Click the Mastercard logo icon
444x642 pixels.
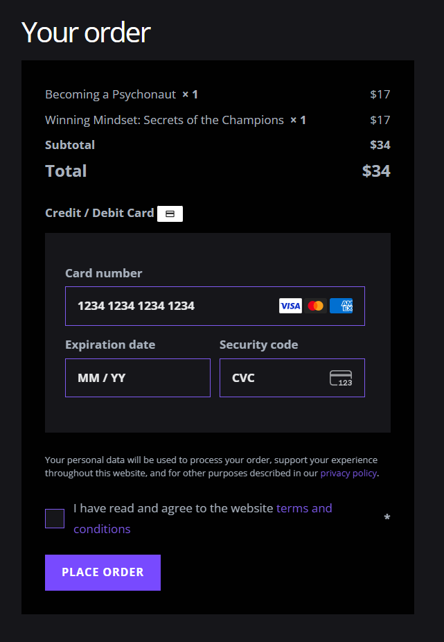click(315, 306)
